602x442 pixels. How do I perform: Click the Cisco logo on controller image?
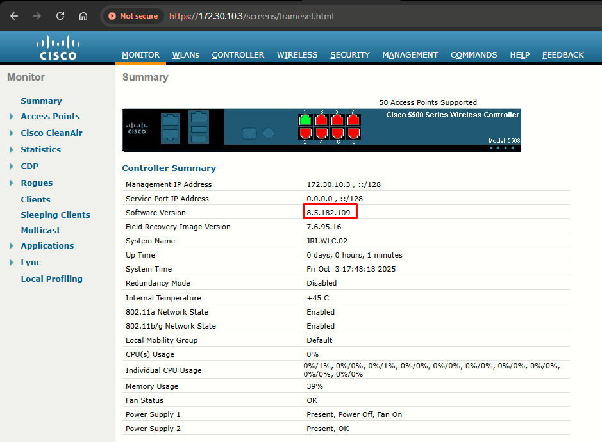pos(137,129)
